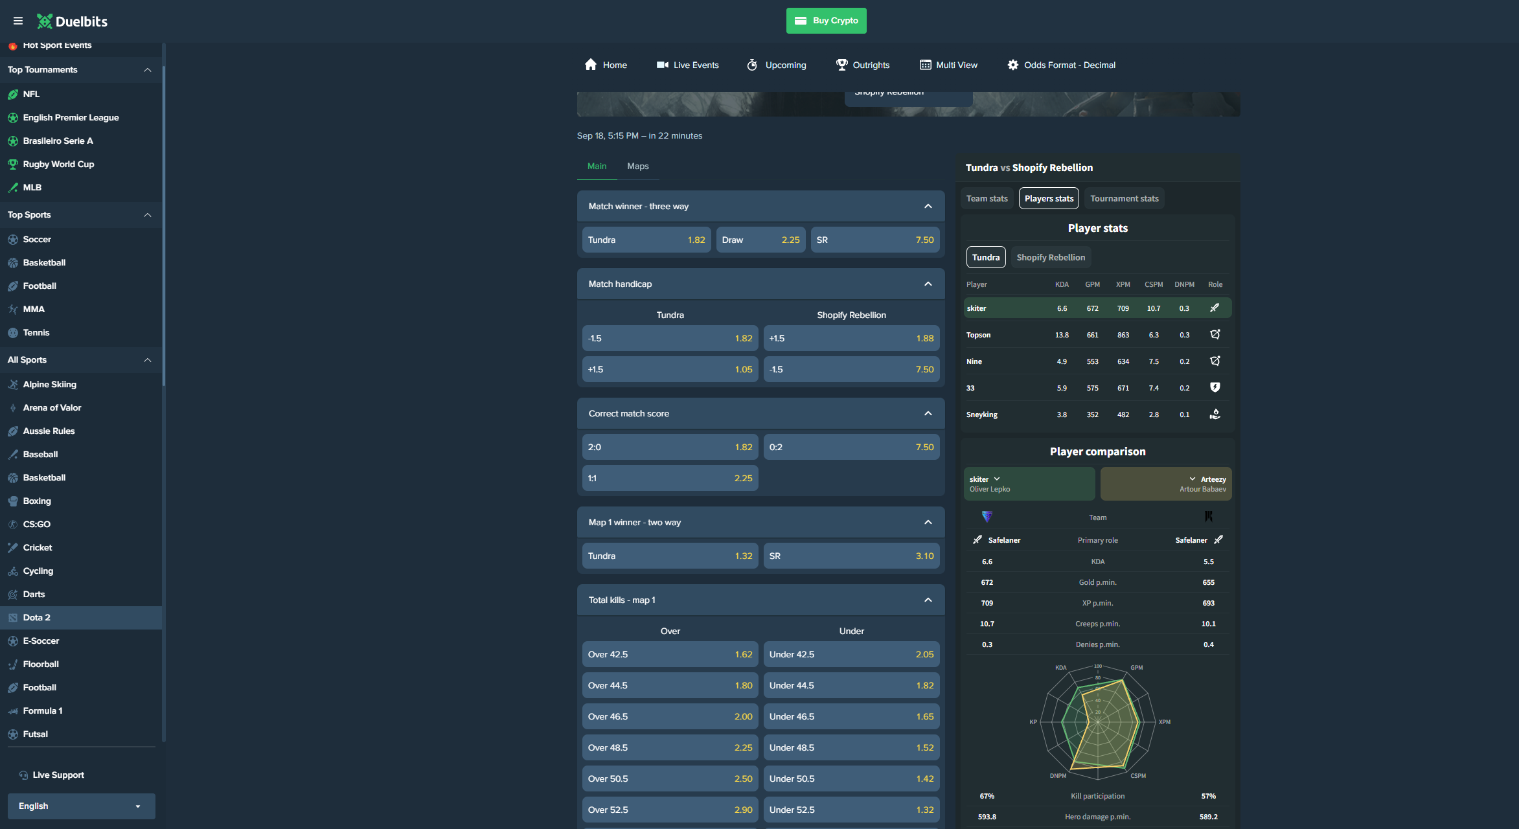Click the Home house icon
Screen dimensions: 1519x829
coord(591,65)
